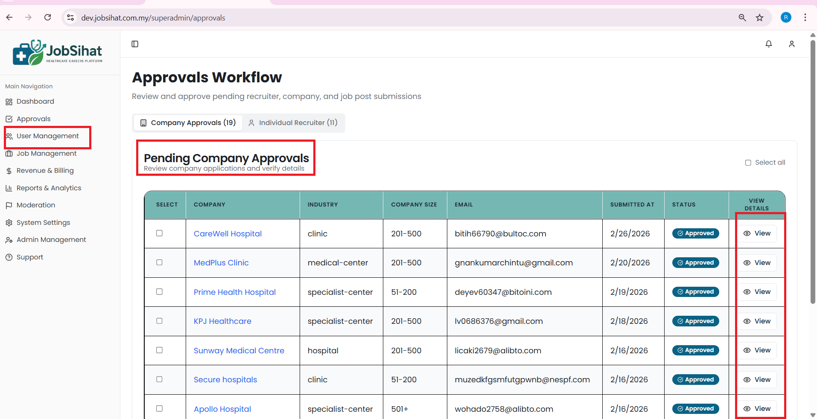This screenshot has width=817, height=419.
Task: Open browser zoom magnifier icon
Action: click(x=742, y=17)
